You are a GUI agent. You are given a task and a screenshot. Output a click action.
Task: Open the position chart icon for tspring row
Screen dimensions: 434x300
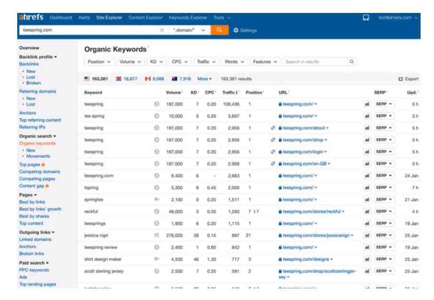[367, 187]
